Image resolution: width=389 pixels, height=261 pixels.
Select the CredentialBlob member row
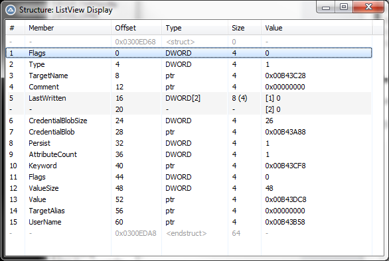point(189,132)
